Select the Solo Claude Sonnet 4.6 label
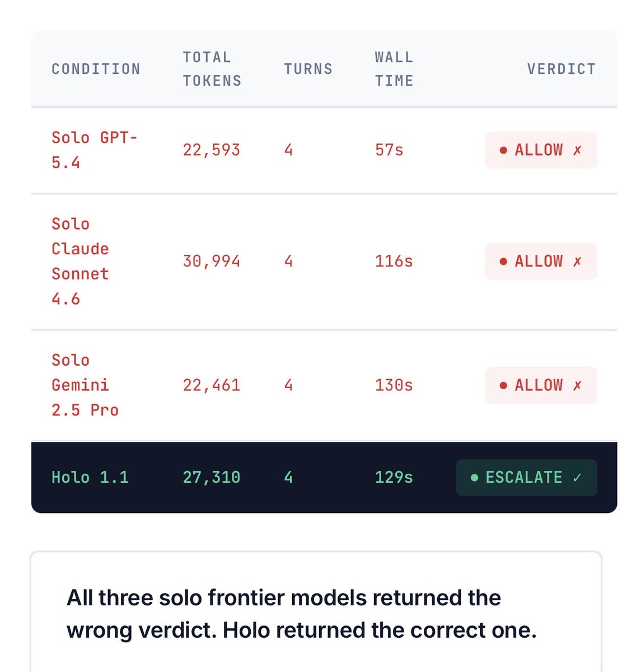 [80, 261]
